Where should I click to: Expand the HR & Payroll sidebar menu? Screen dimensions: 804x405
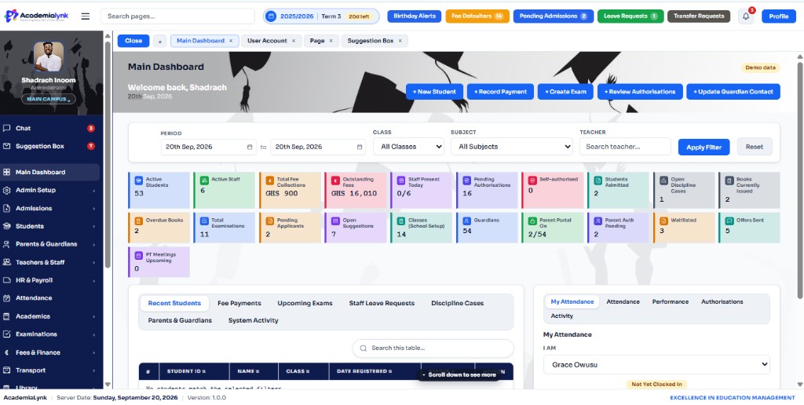click(x=49, y=280)
